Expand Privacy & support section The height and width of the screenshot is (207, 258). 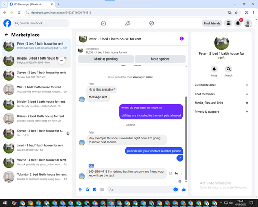coord(221,112)
